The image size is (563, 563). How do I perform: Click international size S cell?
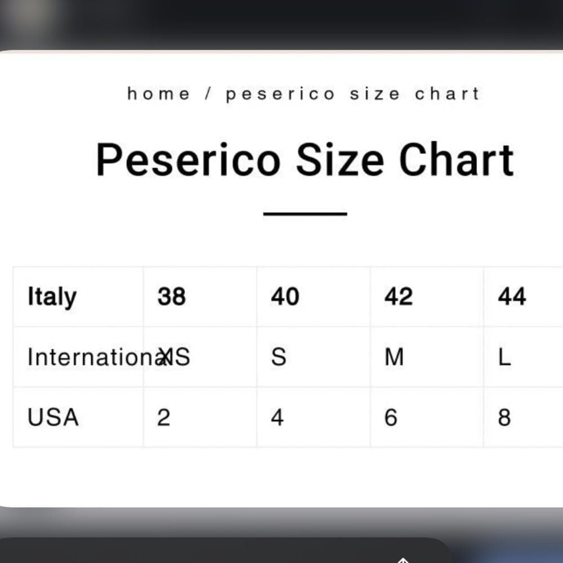pos(314,357)
